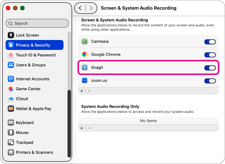Image resolution: width=225 pixels, height=164 pixels.
Task: Go back with the left chevron
Action: (x=80, y=8)
